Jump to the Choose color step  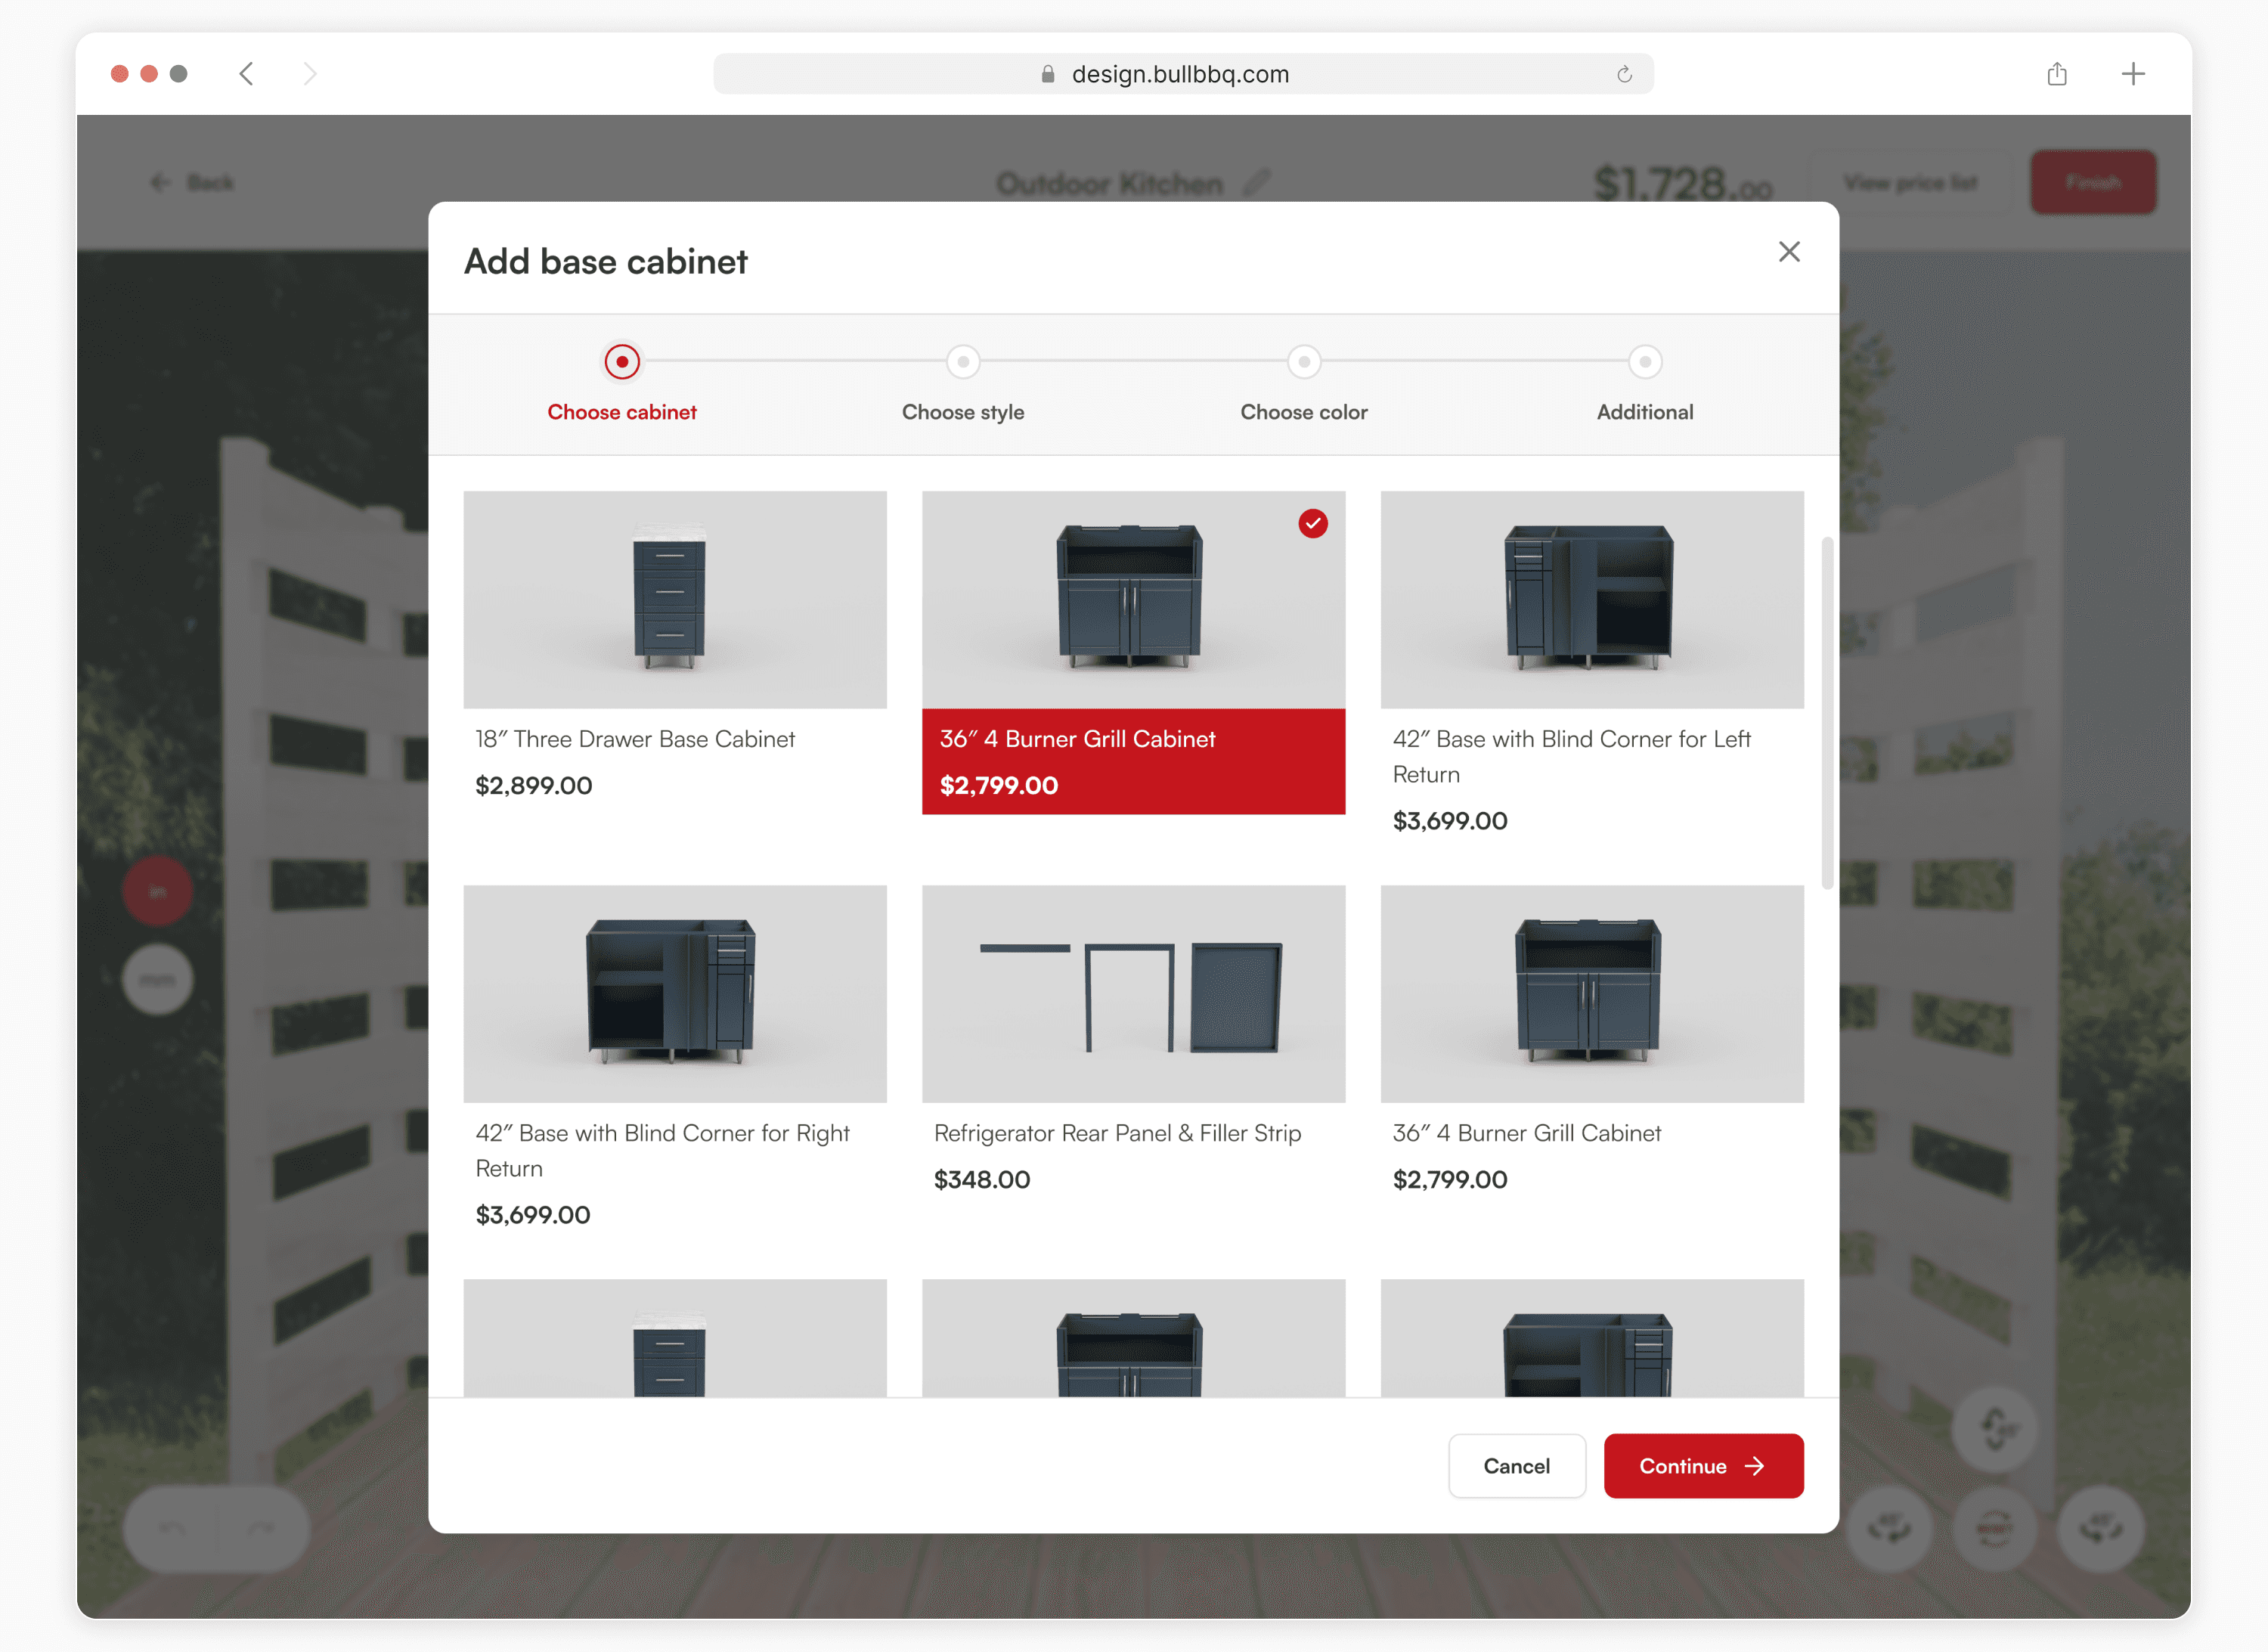[x=1303, y=361]
